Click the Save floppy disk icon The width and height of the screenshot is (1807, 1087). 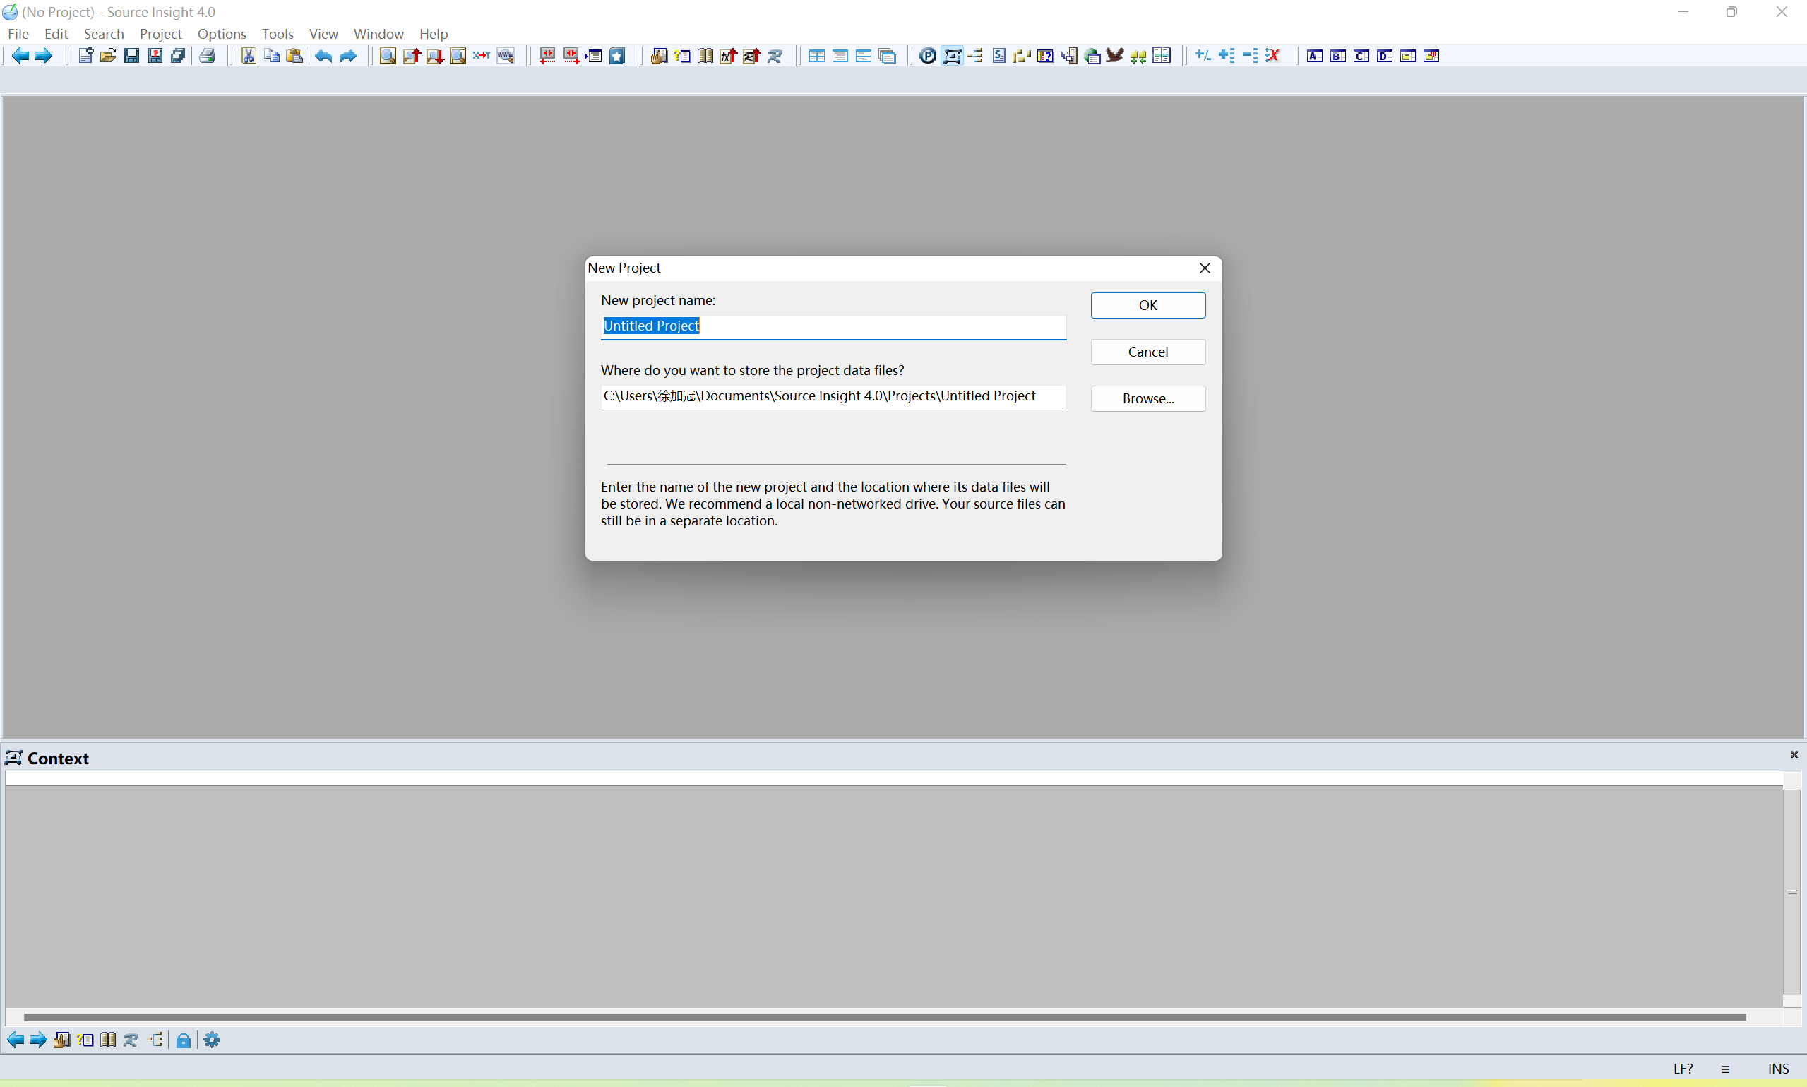point(132,56)
